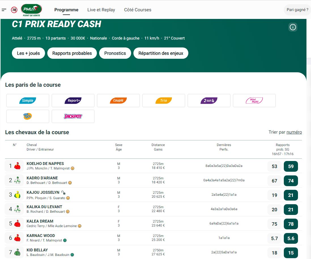Click performance string 1a1a1a

point(224,238)
